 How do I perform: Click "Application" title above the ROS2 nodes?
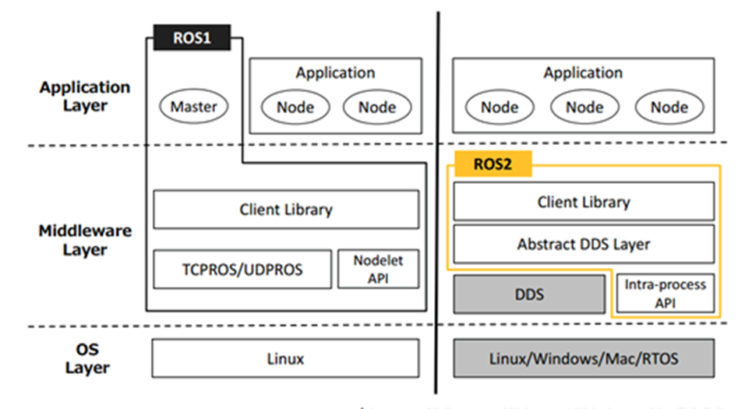coord(583,72)
